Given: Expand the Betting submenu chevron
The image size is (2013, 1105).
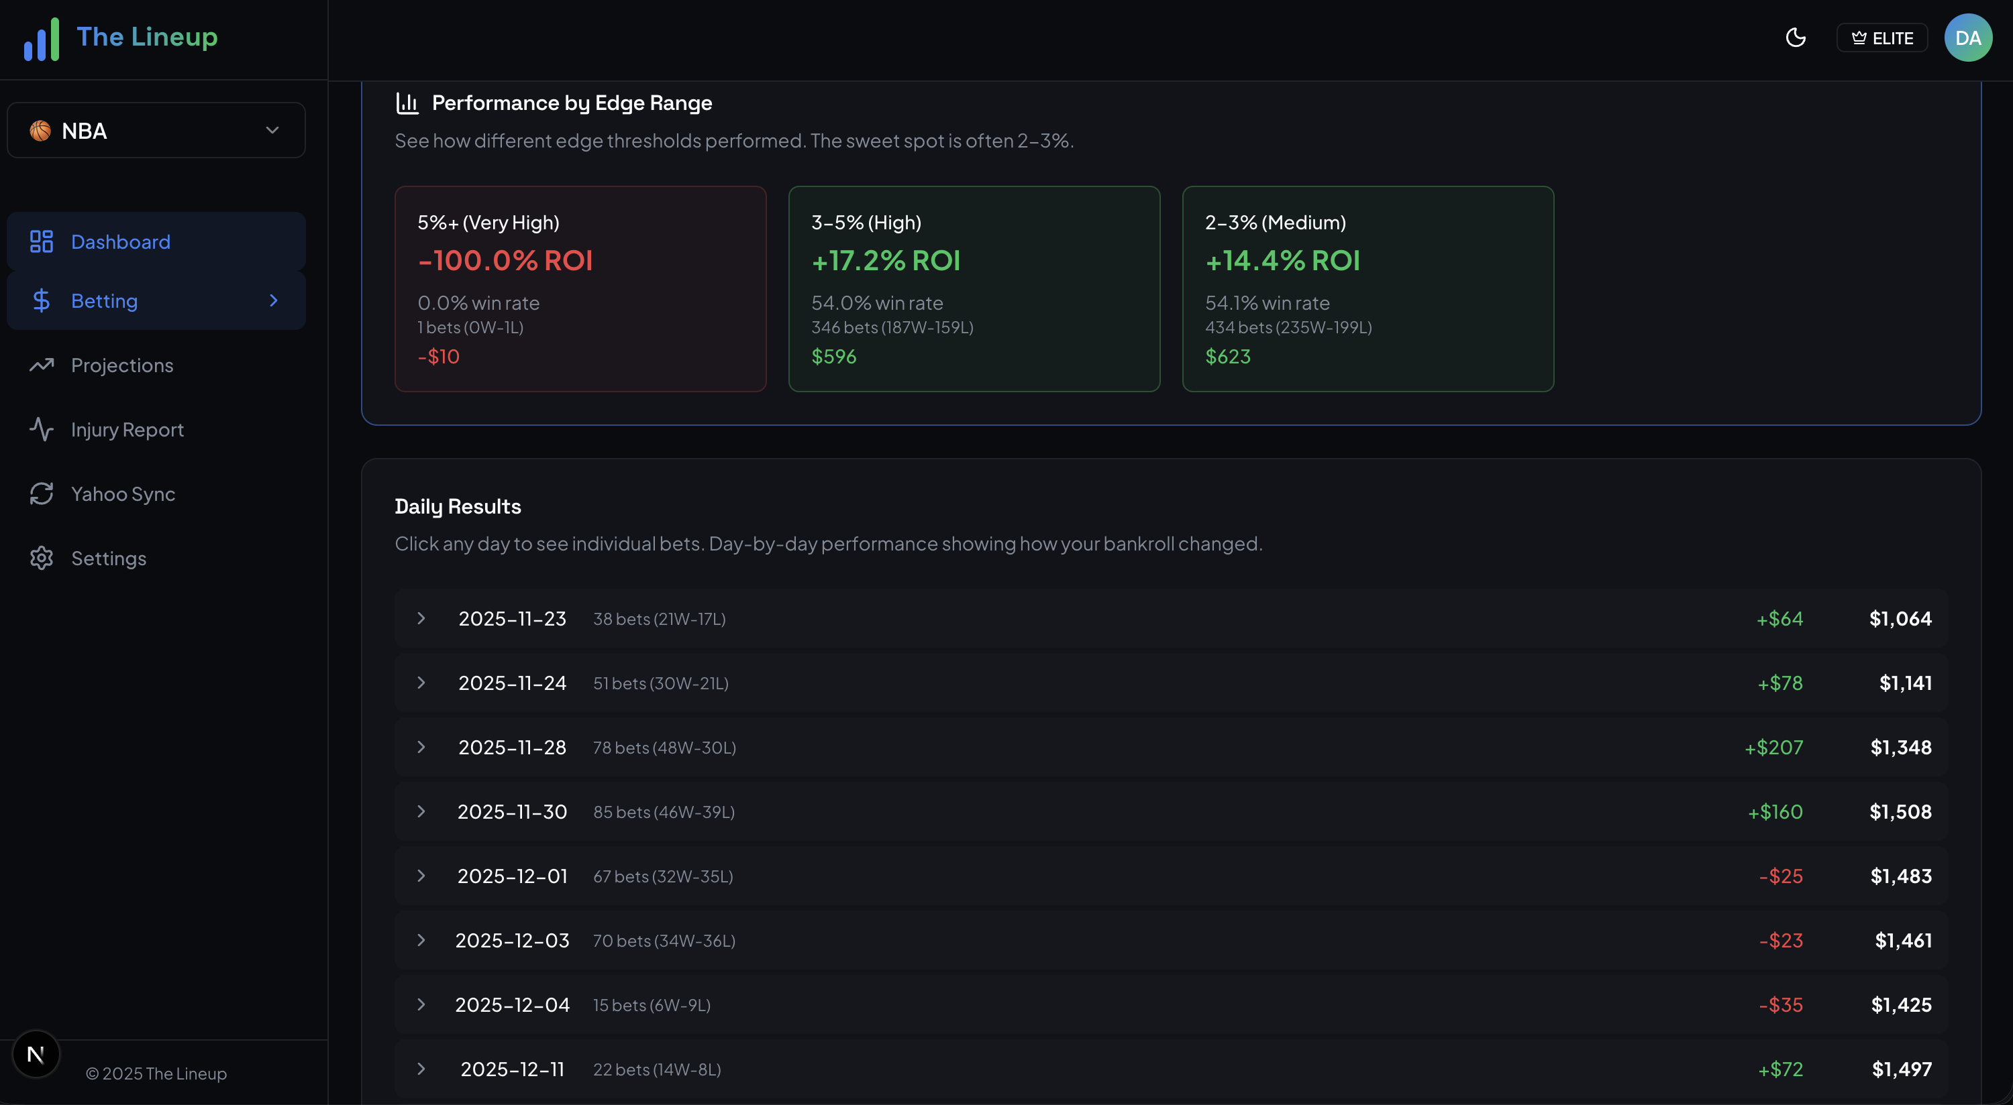Looking at the screenshot, I should [x=274, y=300].
